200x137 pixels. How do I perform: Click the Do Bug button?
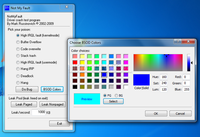click(x=27, y=89)
